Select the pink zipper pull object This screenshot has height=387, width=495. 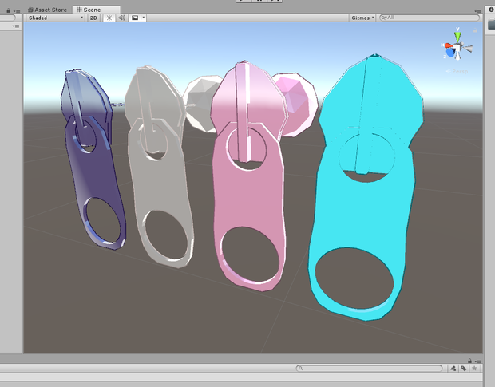click(x=249, y=176)
